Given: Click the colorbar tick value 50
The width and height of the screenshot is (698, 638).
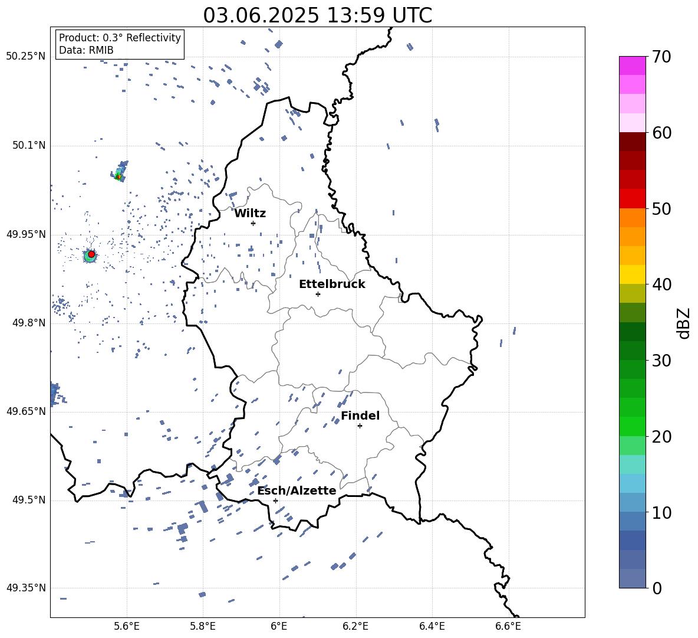Looking at the screenshot, I should (661, 208).
